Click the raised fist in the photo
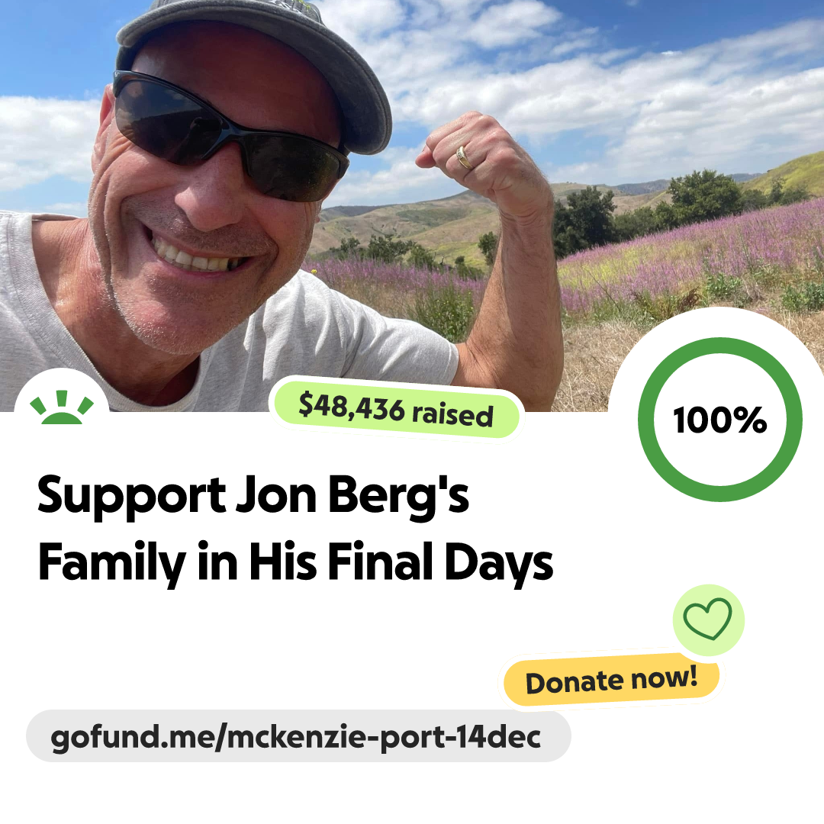This screenshot has width=824, height=824. tap(473, 158)
